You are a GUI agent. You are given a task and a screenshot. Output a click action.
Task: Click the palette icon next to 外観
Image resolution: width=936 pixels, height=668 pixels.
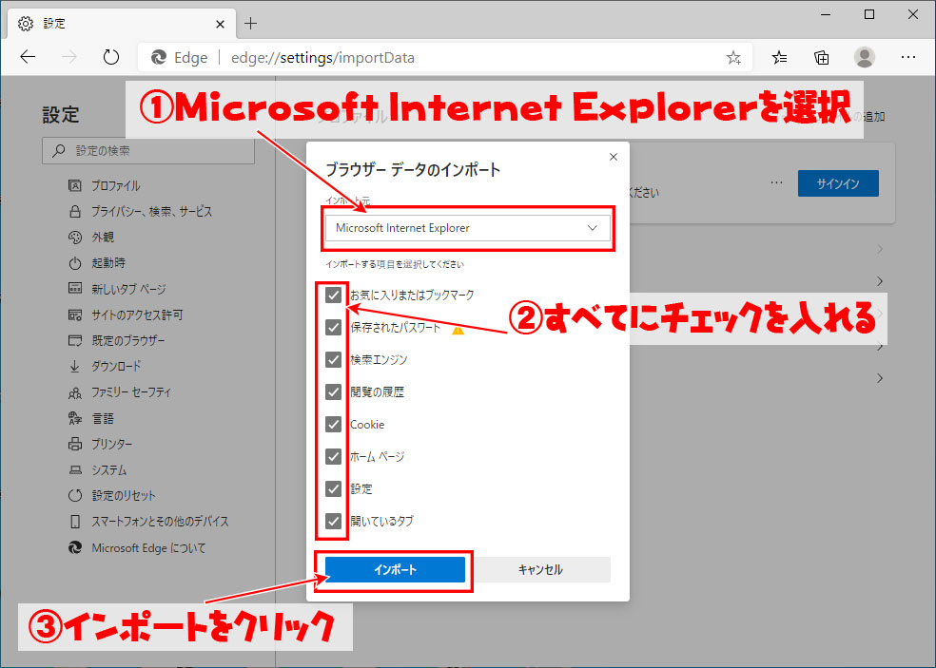[74, 237]
